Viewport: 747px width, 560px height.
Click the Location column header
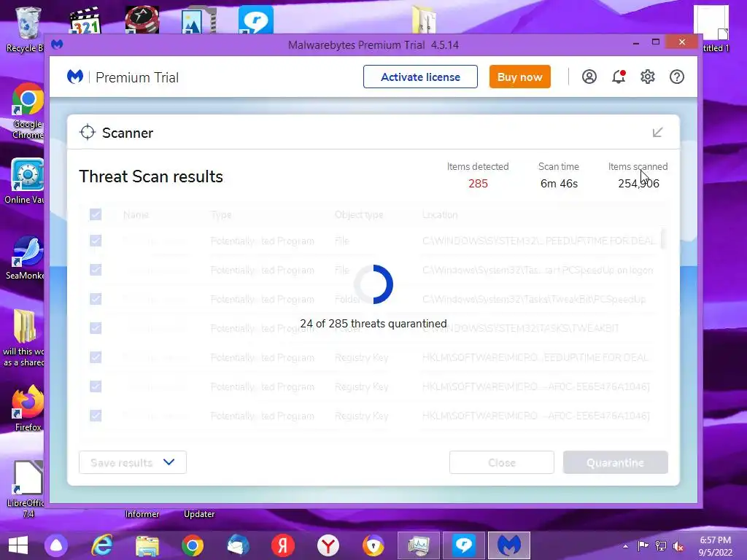click(x=440, y=215)
